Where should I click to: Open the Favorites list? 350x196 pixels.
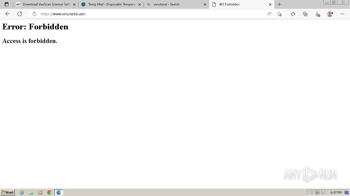click(x=293, y=14)
